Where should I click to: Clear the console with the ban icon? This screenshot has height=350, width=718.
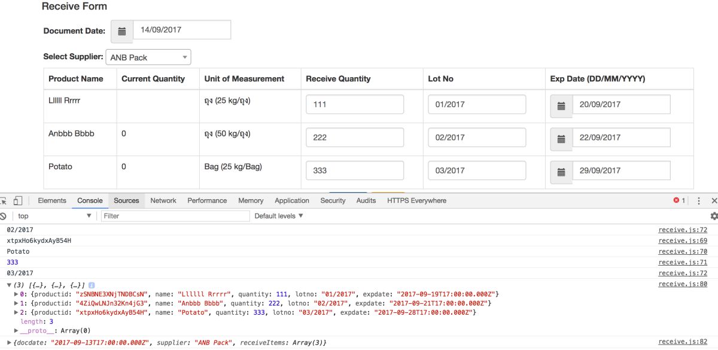pyautogui.click(x=3, y=216)
